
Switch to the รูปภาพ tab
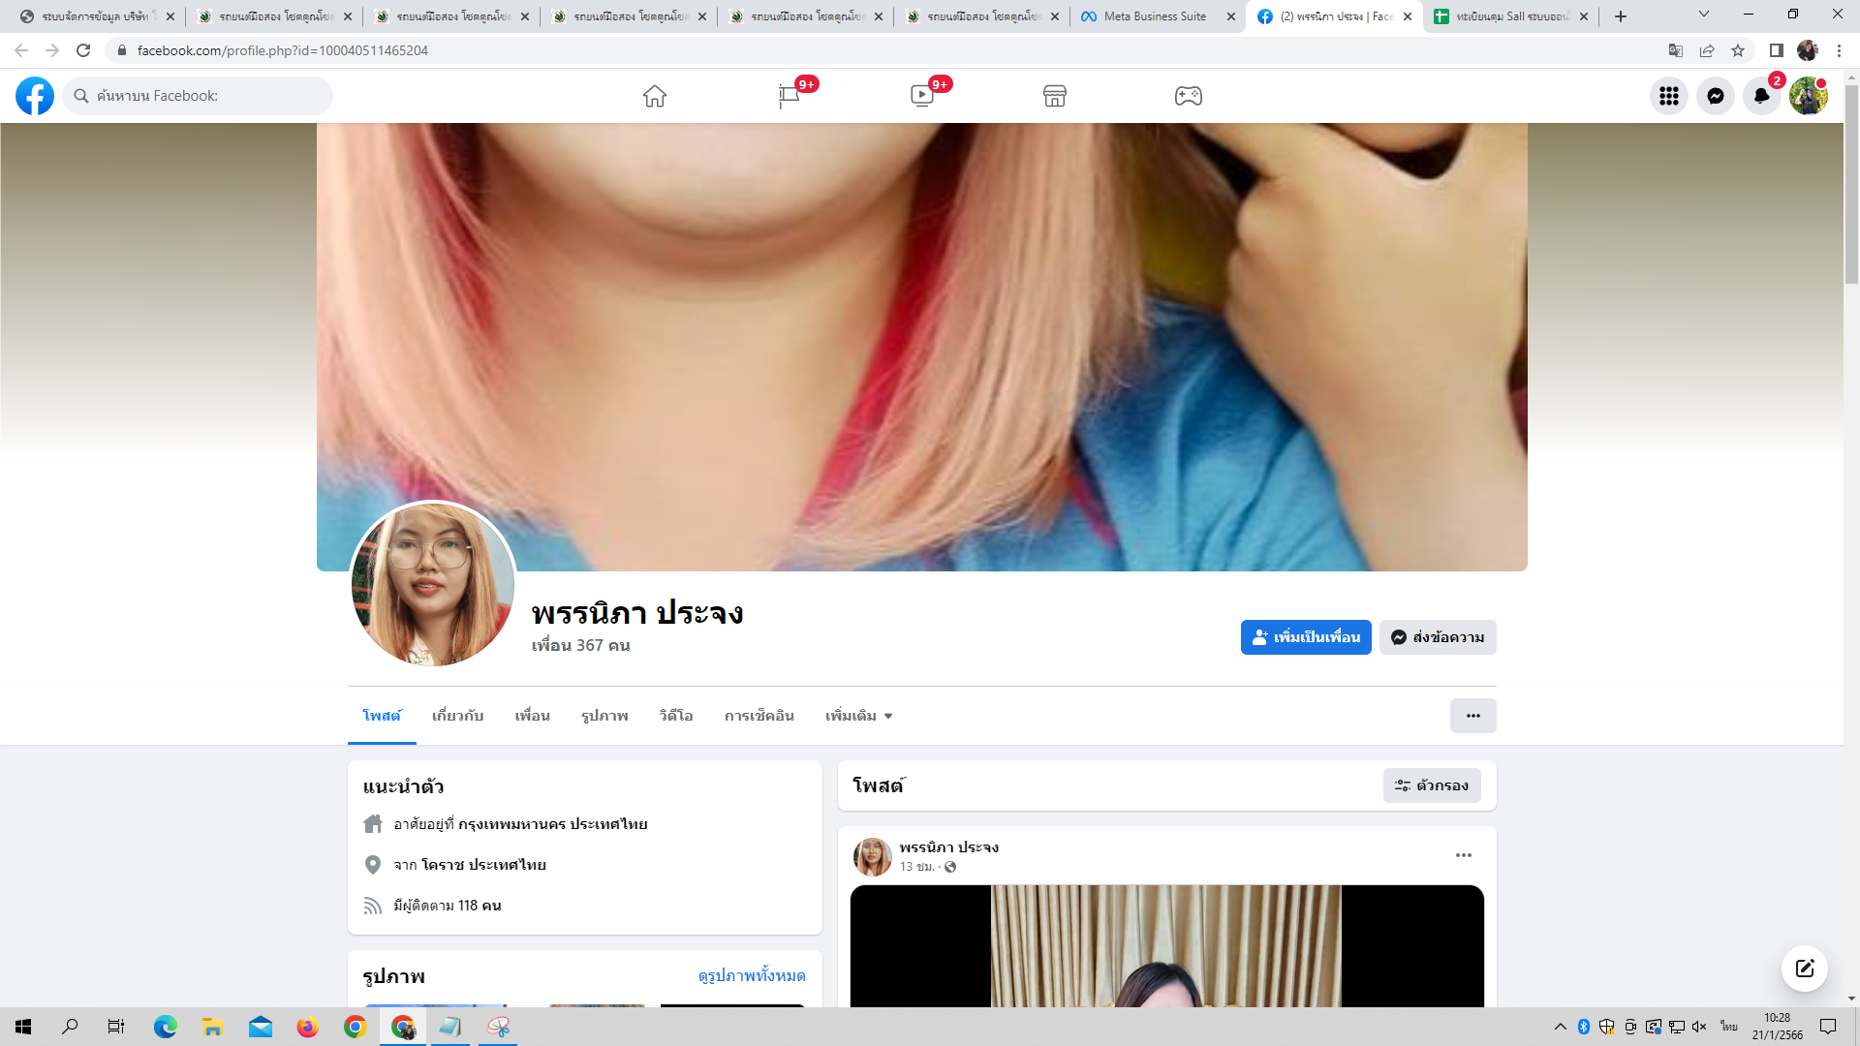(604, 716)
